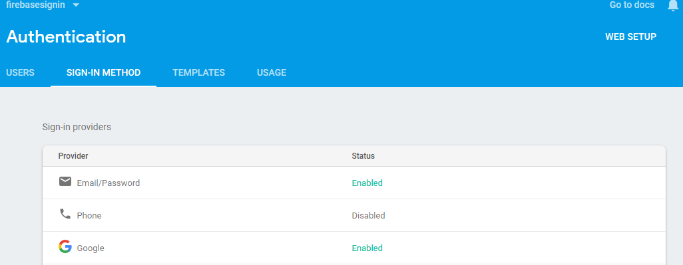This screenshot has width=683, height=265.
Task: Open the Phone provider row
Action: pos(354,215)
